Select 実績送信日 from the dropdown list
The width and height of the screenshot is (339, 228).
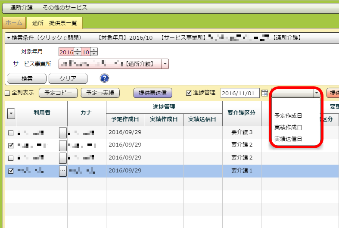coord(288,139)
